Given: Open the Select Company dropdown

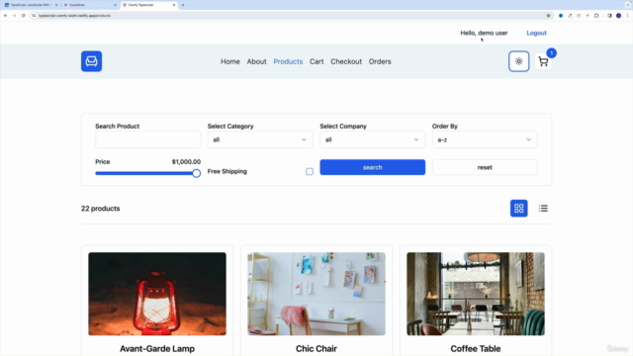Looking at the screenshot, I should pos(372,139).
